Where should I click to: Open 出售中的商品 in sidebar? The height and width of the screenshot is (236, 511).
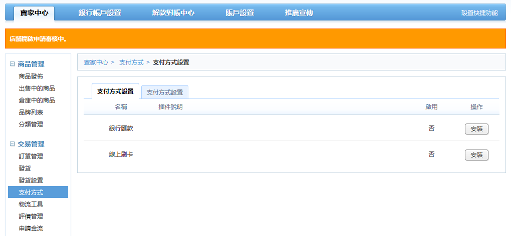click(37, 88)
